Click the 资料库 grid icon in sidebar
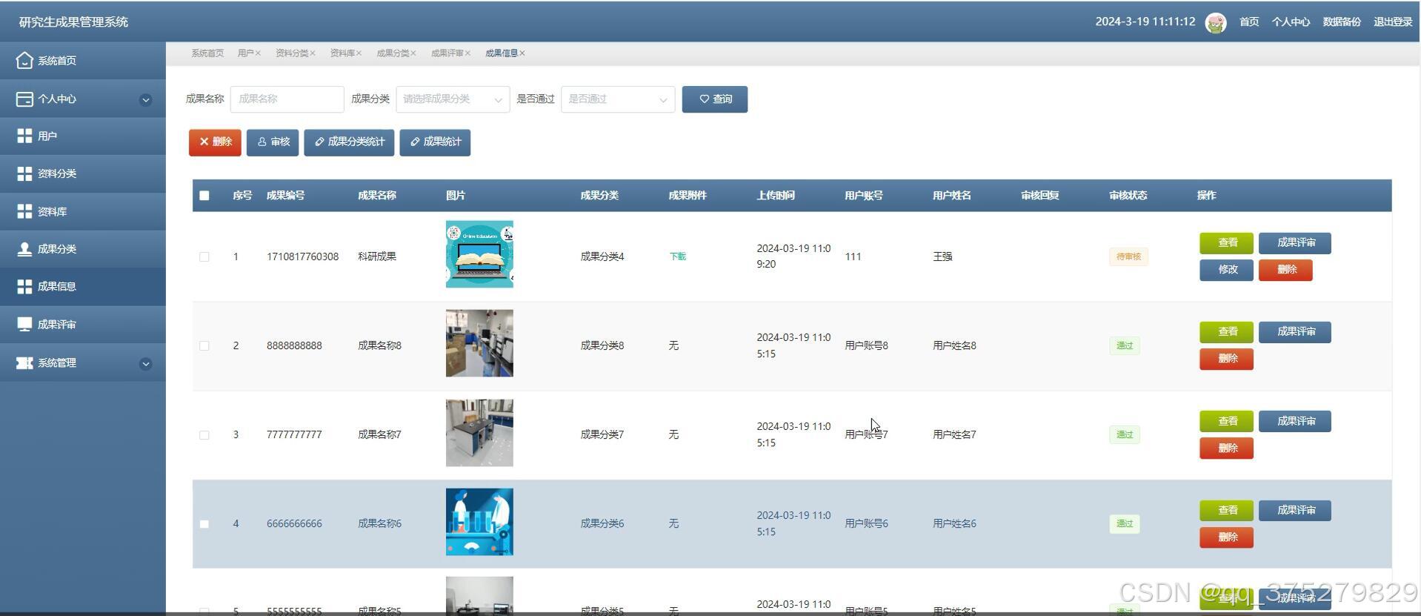1421x616 pixels. 24,211
